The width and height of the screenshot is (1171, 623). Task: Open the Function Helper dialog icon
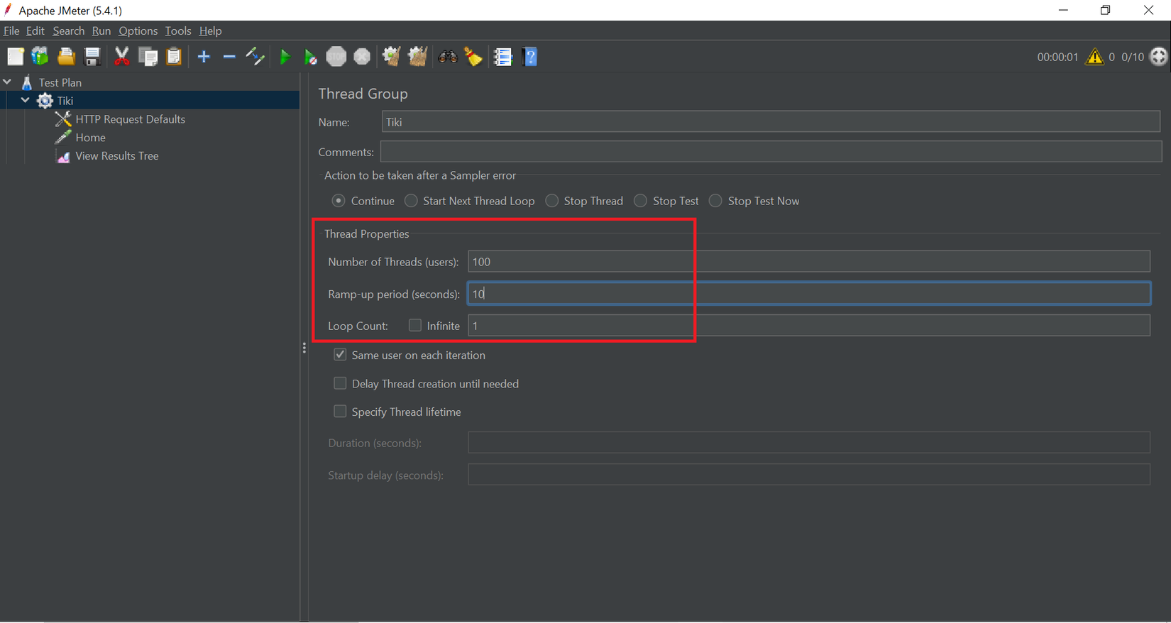(x=503, y=57)
